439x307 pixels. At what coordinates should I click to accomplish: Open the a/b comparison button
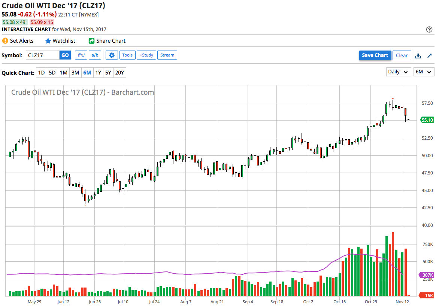coord(95,55)
